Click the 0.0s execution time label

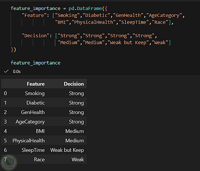(x=17, y=71)
